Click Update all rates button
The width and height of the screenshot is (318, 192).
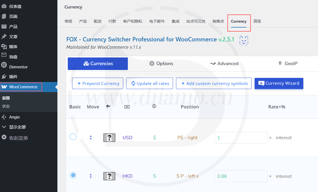[x=149, y=83]
